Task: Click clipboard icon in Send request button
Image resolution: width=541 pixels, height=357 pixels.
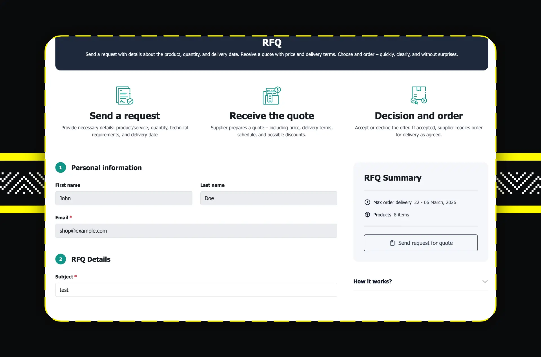Action: pos(392,243)
